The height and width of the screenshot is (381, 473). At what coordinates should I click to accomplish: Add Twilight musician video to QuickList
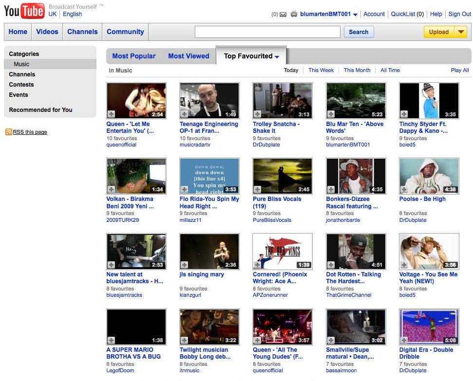pos(184,340)
